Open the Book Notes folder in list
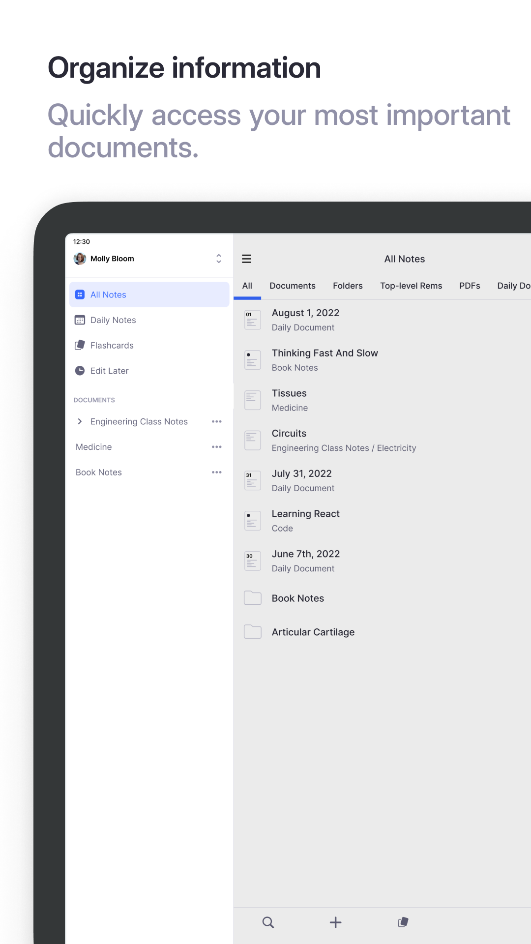 pos(382,598)
